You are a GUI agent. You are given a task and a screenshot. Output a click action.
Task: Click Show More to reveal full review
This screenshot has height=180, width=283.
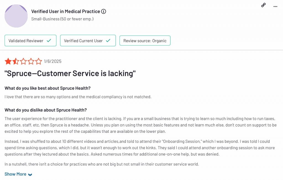click(x=15, y=174)
